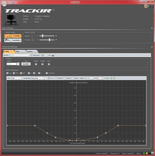The height and width of the screenshot is (156, 155).
Task: Click the green status indicator light
Action: [x=144, y=153]
